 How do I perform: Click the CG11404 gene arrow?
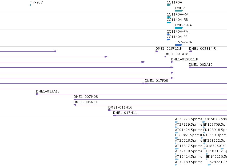(x=169, y=5)
